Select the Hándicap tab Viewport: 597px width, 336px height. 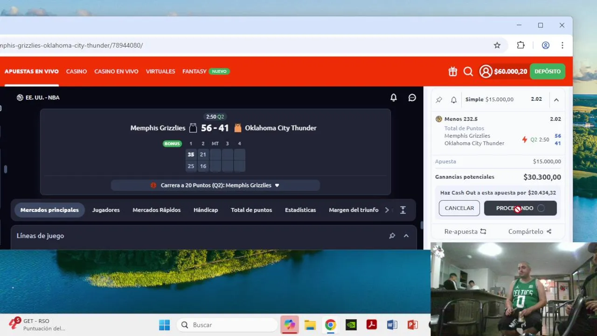[206, 210]
